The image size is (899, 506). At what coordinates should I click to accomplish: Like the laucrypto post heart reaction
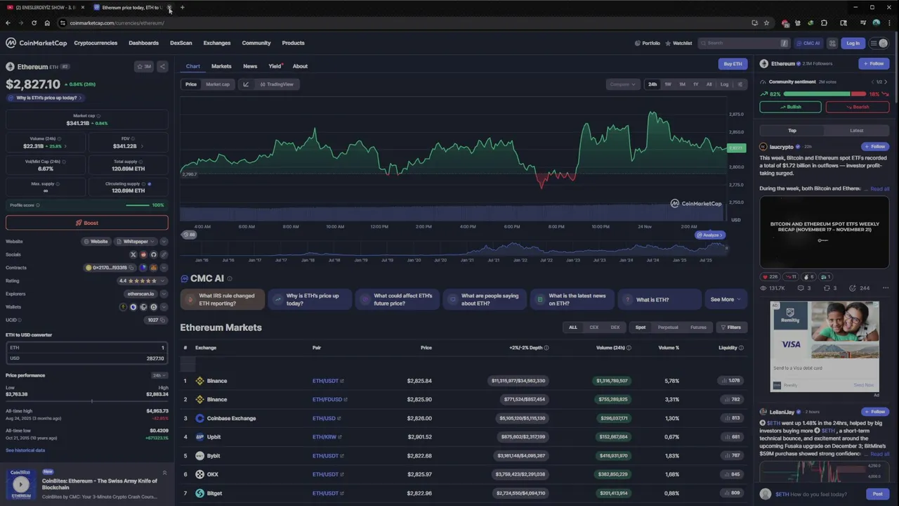pos(770,277)
